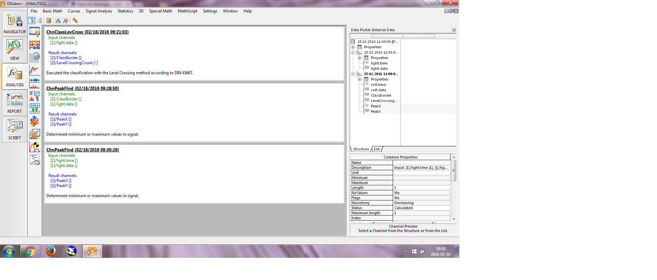Screen dimensions: 657x280
Task: Open the statistics bar-chart function group
Action: [x=34, y=96]
